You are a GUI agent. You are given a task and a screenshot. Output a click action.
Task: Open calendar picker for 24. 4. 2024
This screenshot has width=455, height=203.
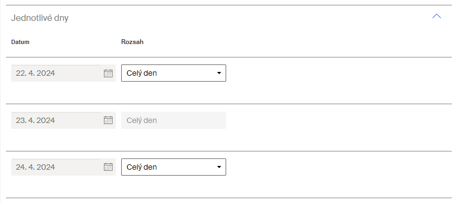pyautogui.click(x=108, y=167)
